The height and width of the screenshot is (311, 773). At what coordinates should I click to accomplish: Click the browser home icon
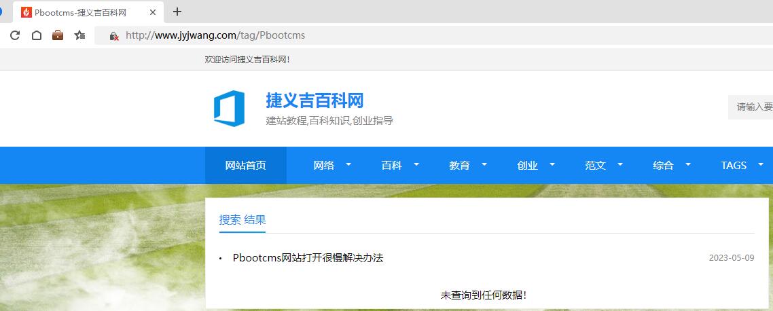37,35
